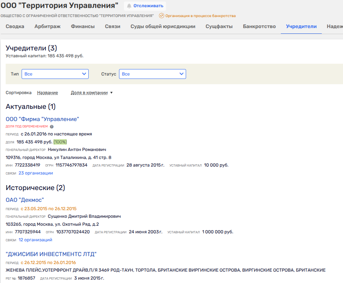Sort founders by Название
343x283 pixels.
[47, 93]
